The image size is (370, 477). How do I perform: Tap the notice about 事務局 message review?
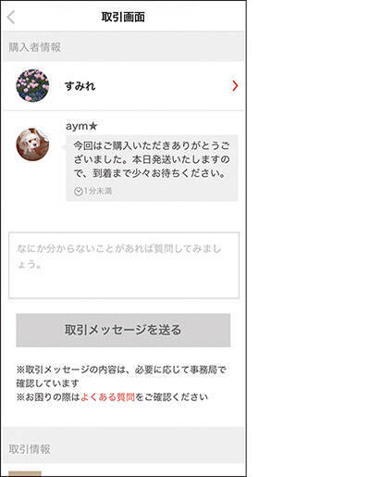point(121,376)
